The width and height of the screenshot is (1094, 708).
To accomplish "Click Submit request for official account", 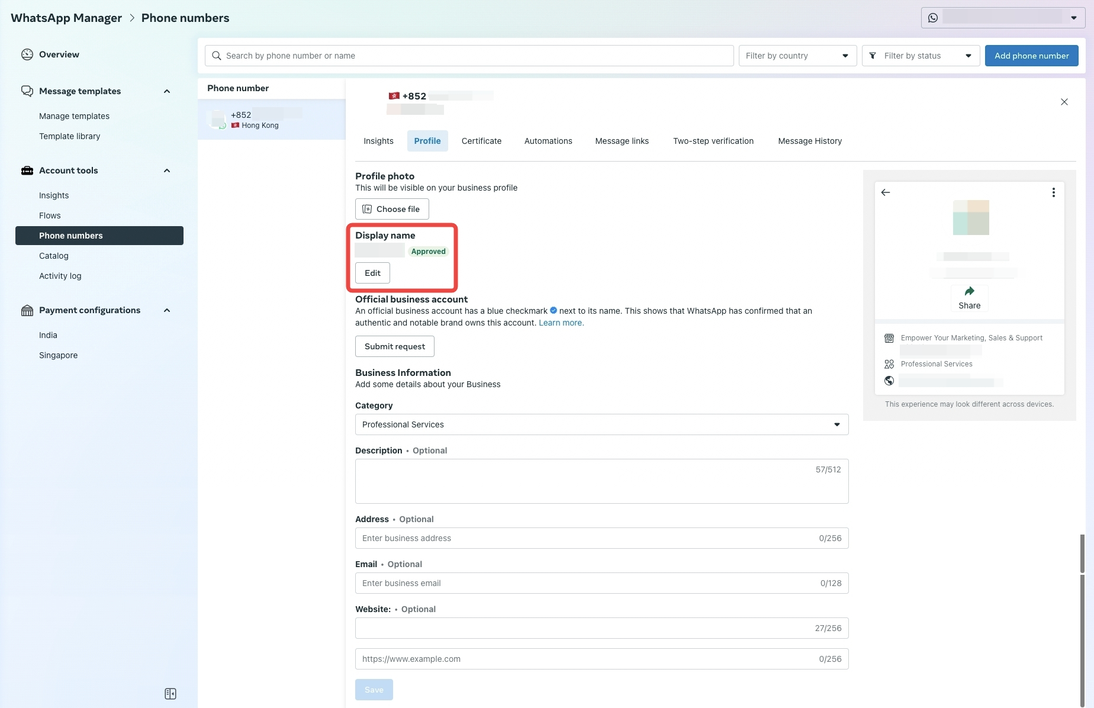I will click(x=394, y=346).
